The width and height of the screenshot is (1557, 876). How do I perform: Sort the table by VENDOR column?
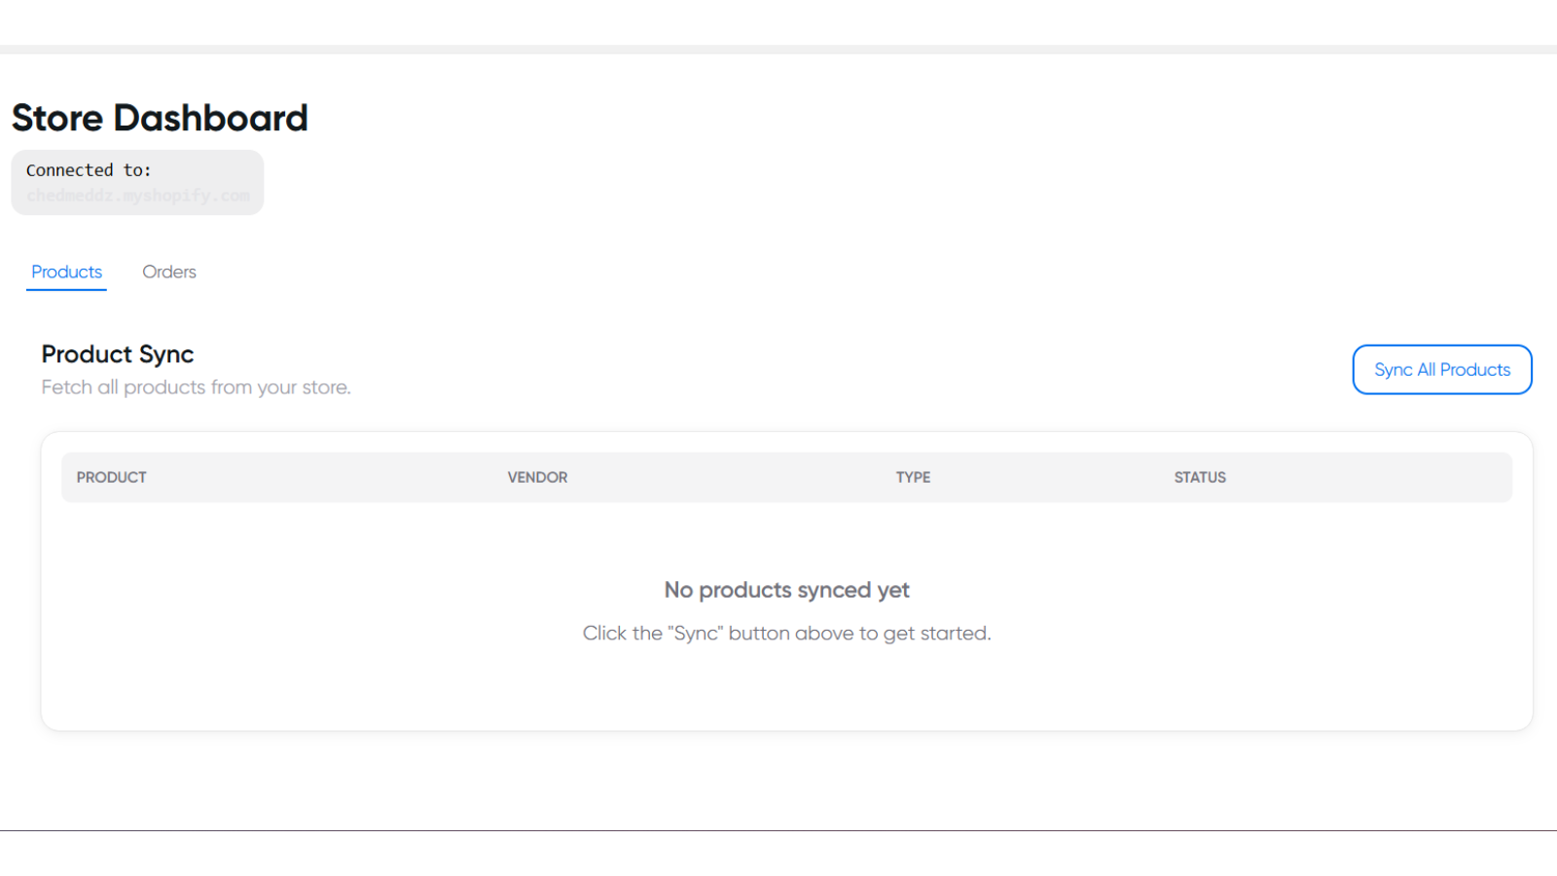pos(537,477)
